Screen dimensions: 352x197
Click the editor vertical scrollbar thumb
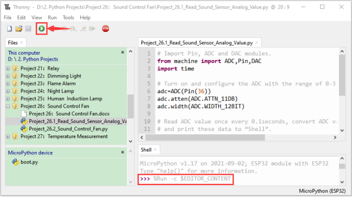pyautogui.click(x=342, y=75)
